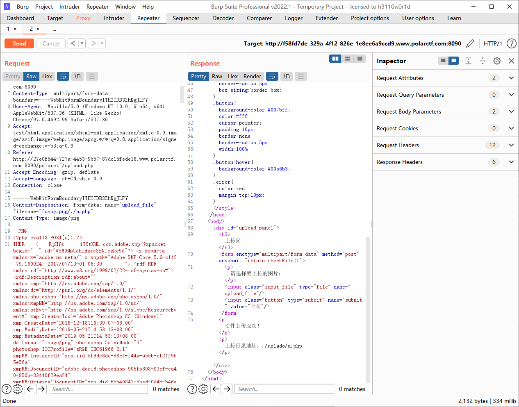519x407 pixels.
Task: Open the Help menu
Action: 148,7
